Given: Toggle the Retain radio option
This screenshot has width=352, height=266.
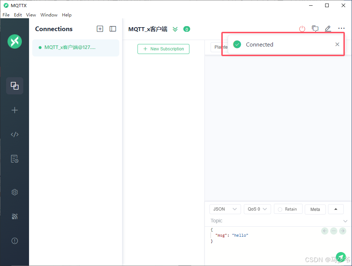Looking at the screenshot, I should pos(288,209).
